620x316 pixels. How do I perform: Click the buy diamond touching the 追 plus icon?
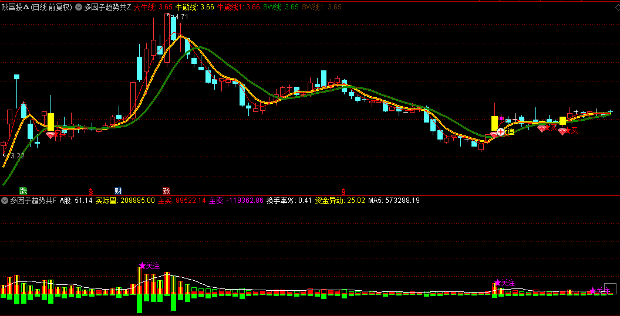494,135
